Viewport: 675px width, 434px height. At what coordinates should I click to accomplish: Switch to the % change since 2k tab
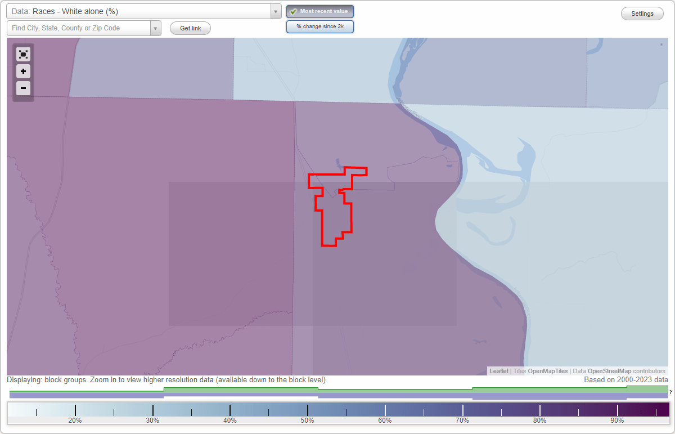coord(320,26)
